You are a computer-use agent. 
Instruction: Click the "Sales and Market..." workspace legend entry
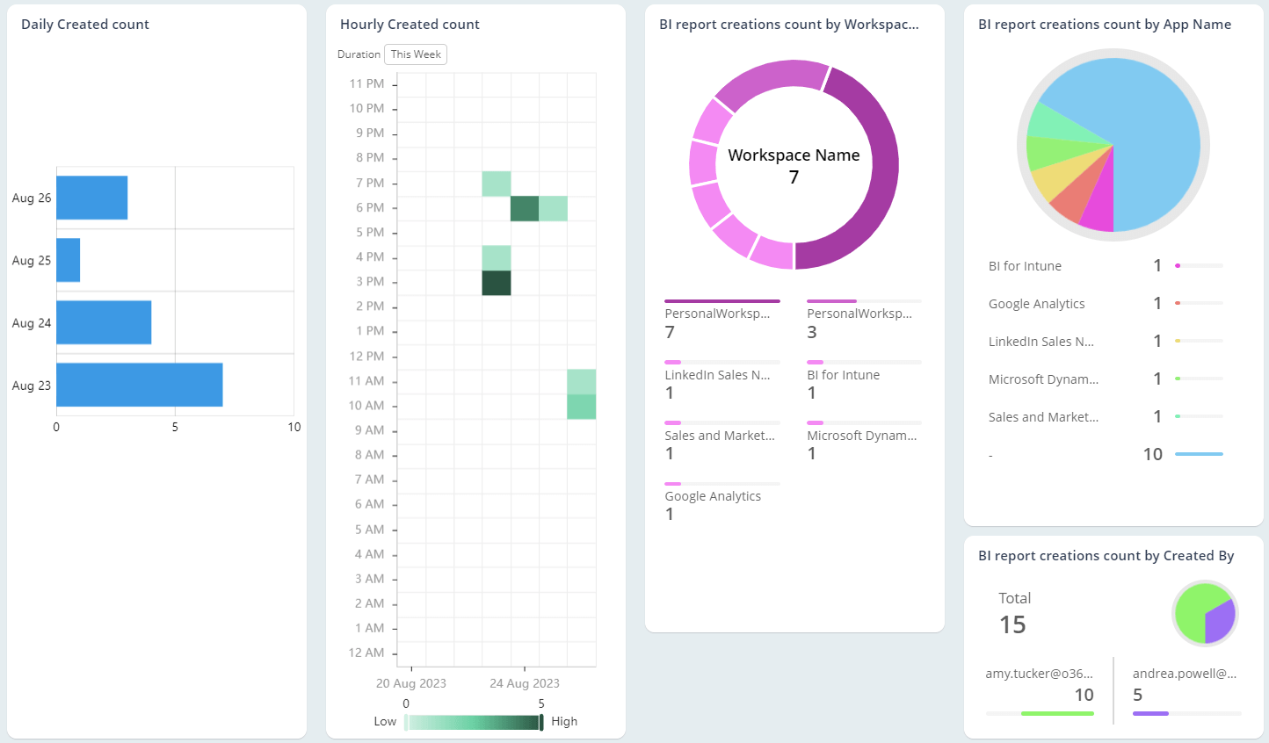(x=719, y=442)
